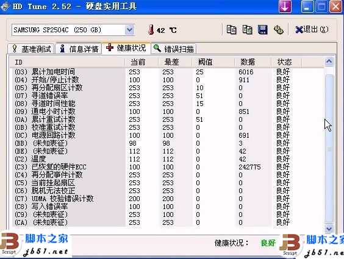This screenshot has height=259, width=344.
Task: Click the data value 691
Action: click(x=244, y=135)
